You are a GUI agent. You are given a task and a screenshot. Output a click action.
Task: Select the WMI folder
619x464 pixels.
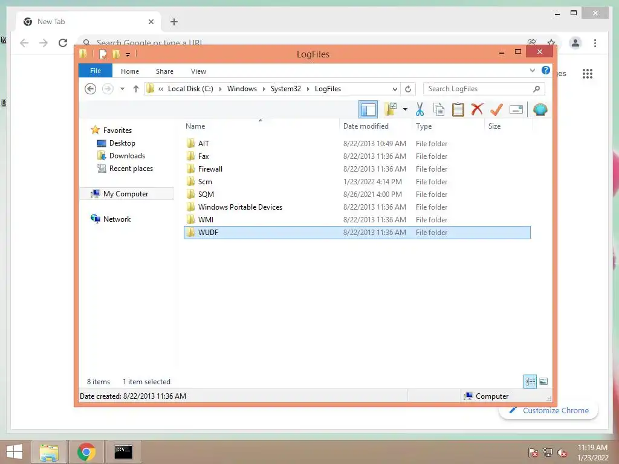(x=357, y=219)
